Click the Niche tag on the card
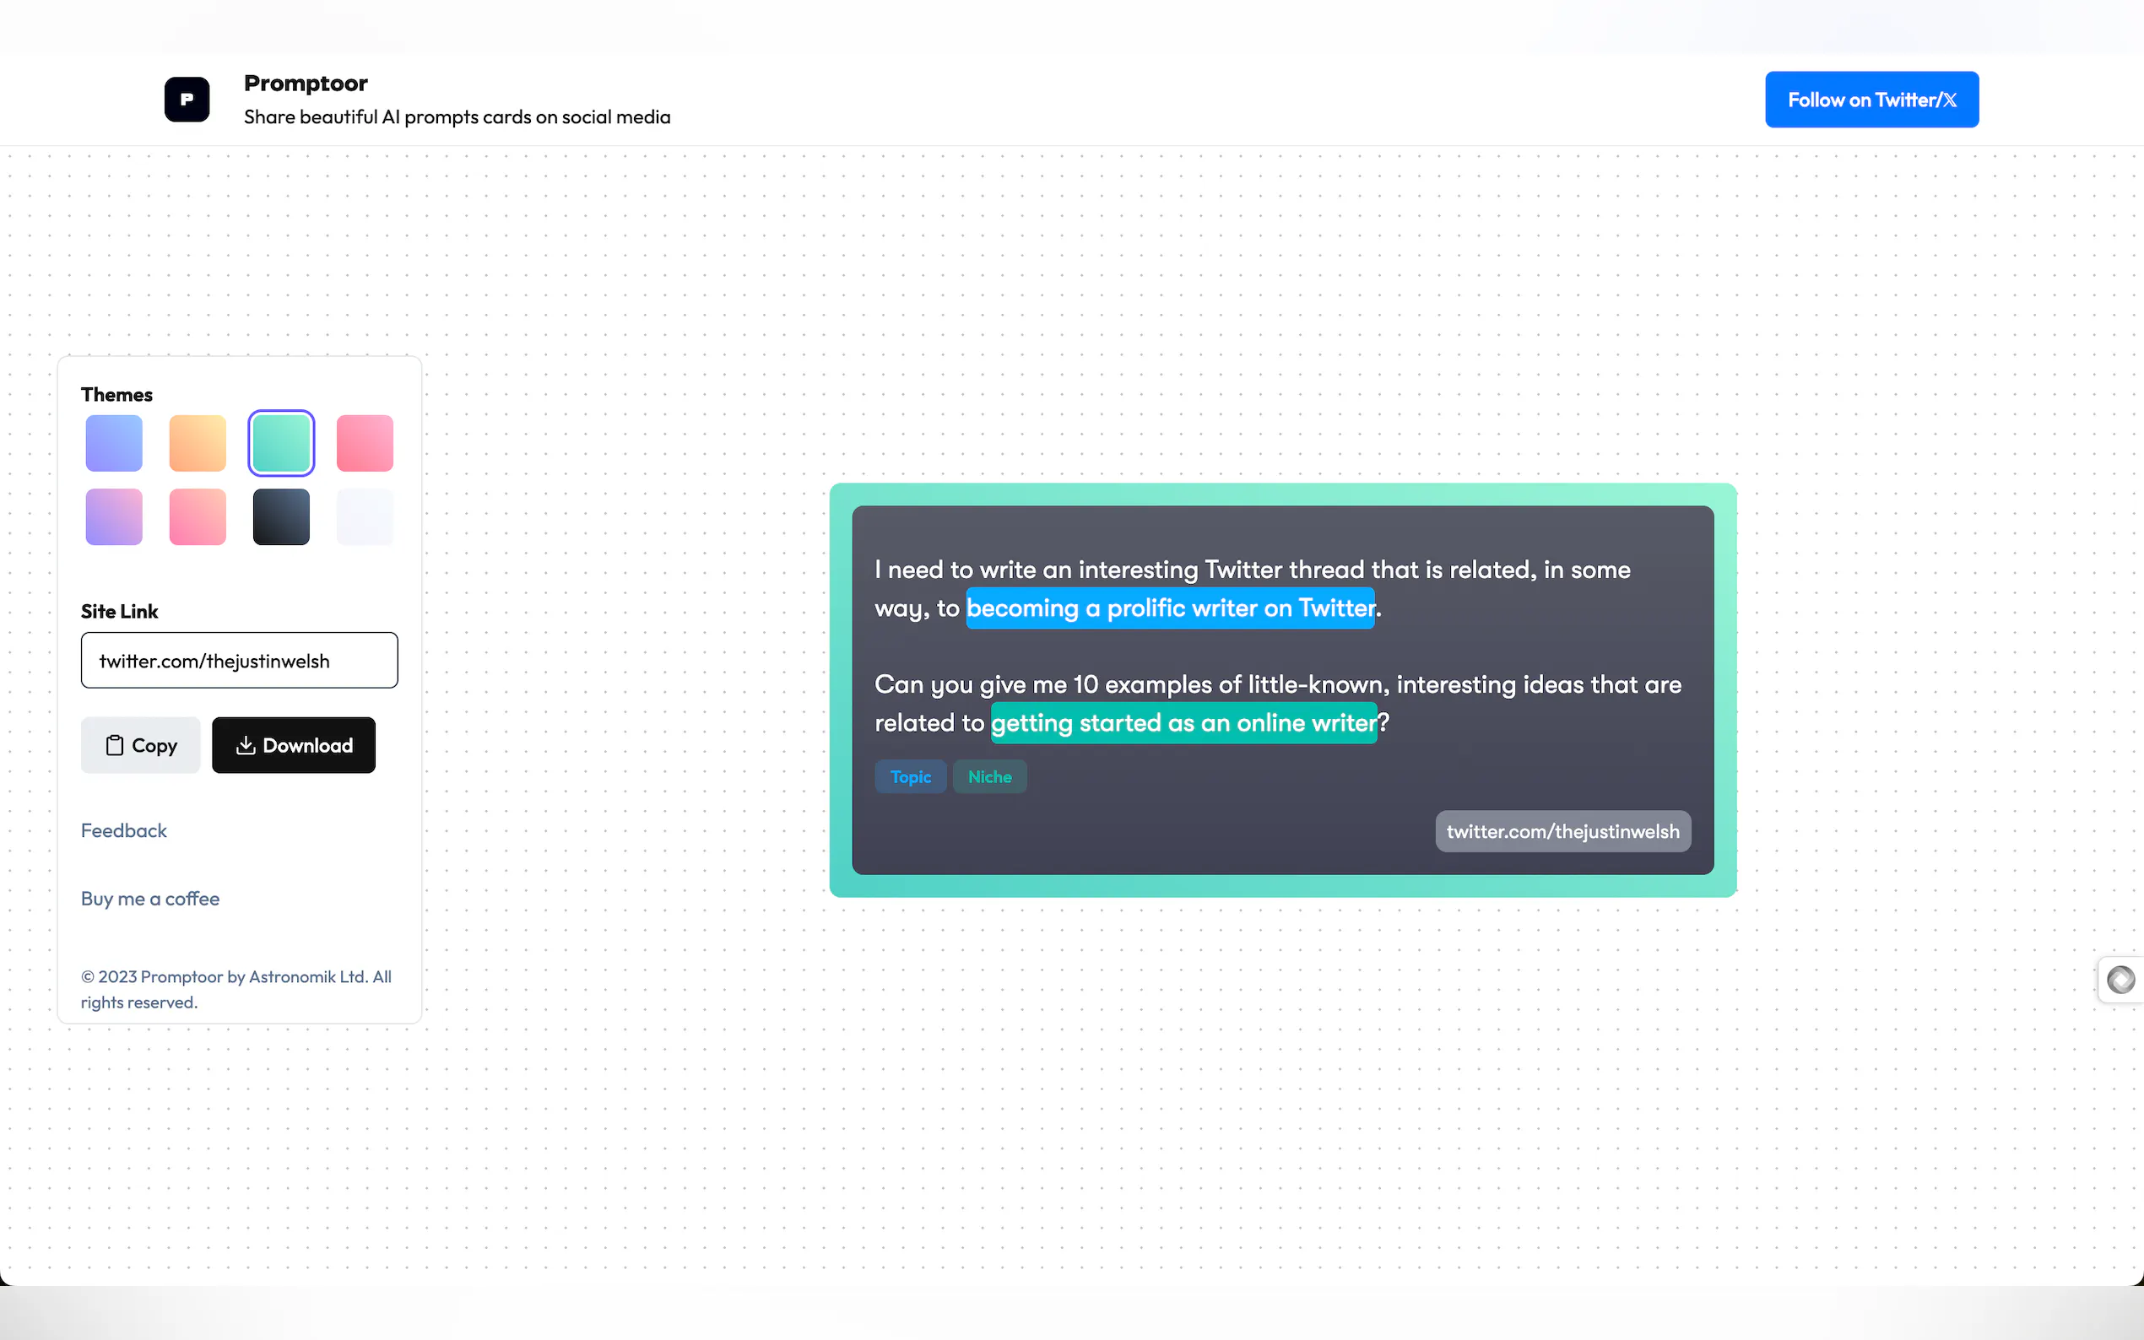The image size is (2144, 1340). [989, 776]
